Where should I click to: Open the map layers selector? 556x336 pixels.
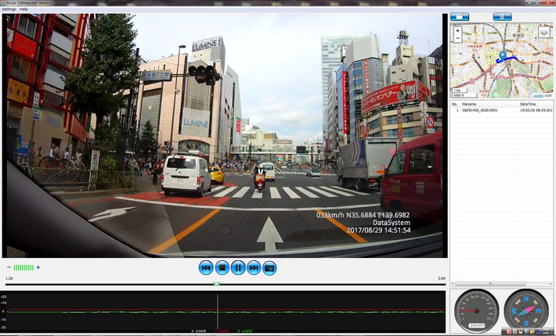[x=544, y=32]
